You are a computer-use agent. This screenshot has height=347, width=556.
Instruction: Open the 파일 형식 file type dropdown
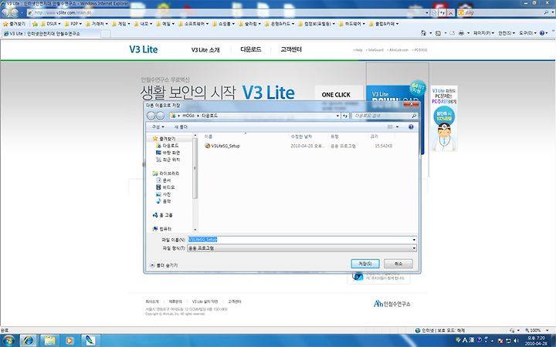302,248
